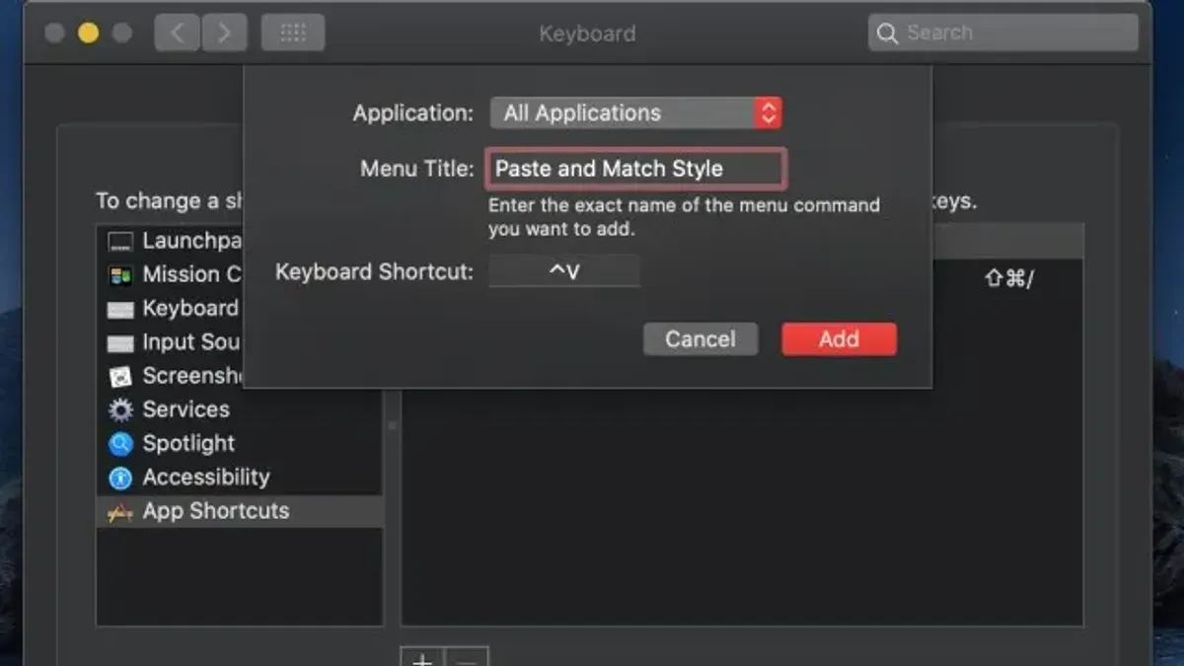This screenshot has width=1184, height=666.
Task: Select the Input Sources category icon
Action: [120, 343]
